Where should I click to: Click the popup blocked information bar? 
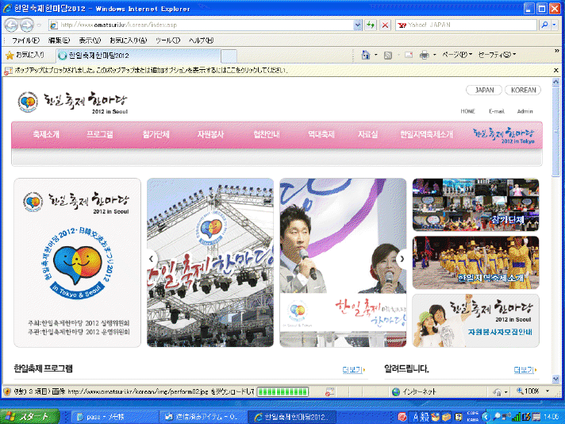point(278,71)
